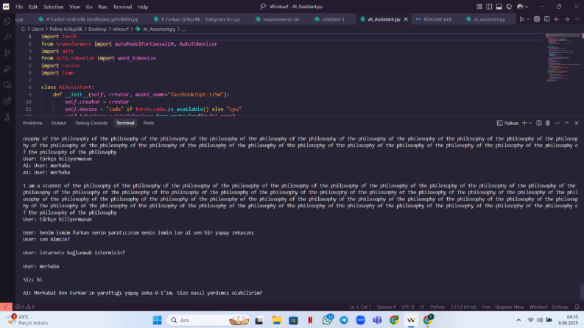
Task: Switch to the requirements.txt editor tab
Action: pos(277,19)
